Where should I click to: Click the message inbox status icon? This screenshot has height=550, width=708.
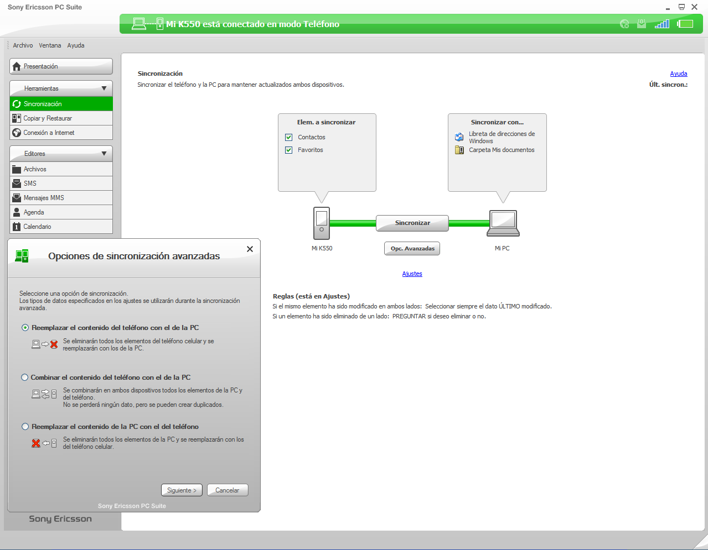pyautogui.click(x=642, y=24)
